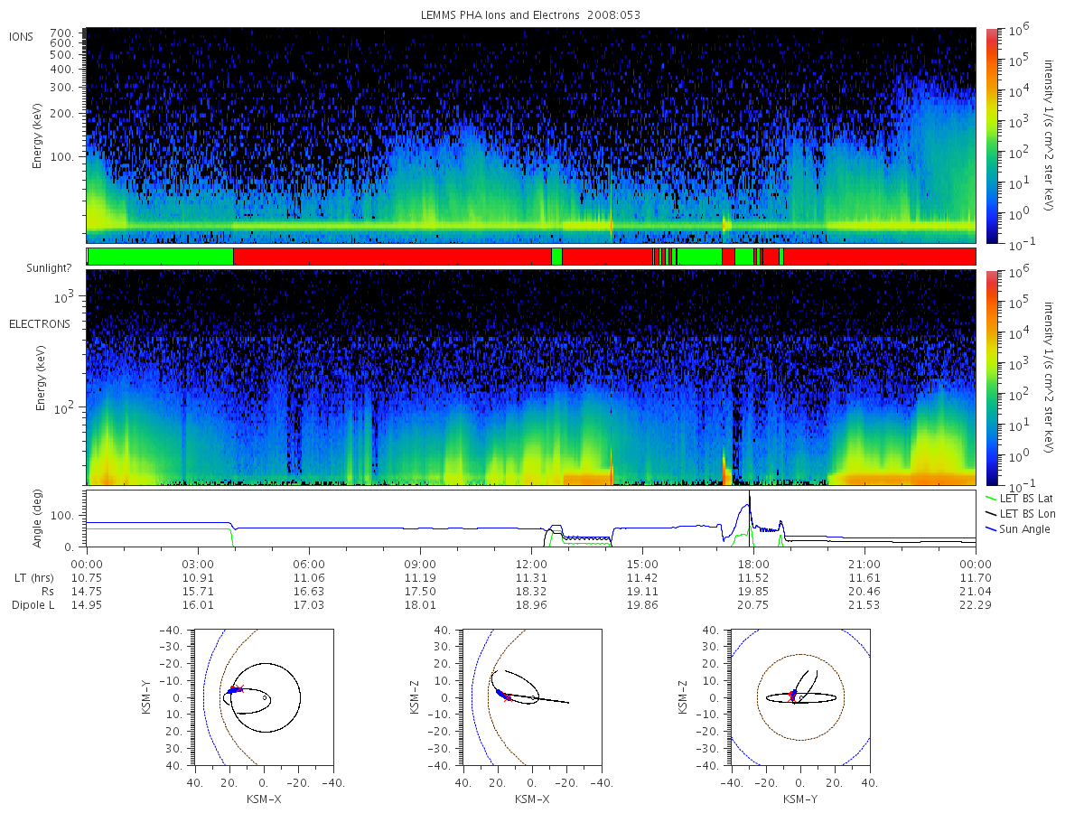Click the 'Dipole L' row label

coord(34,605)
